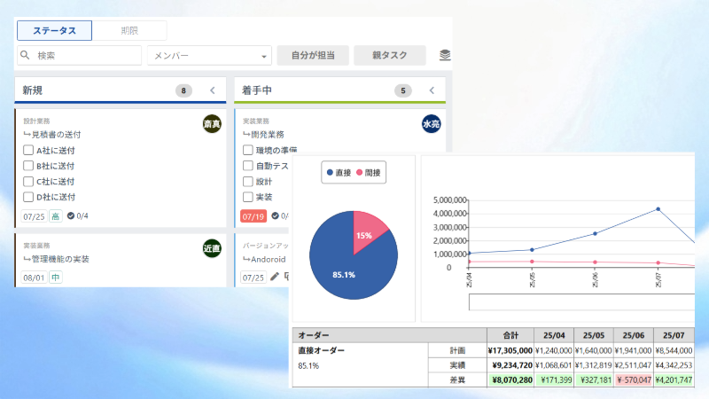Tick the 自動テスト checkbox
This screenshot has width=709, height=399.
(x=248, y=166)
